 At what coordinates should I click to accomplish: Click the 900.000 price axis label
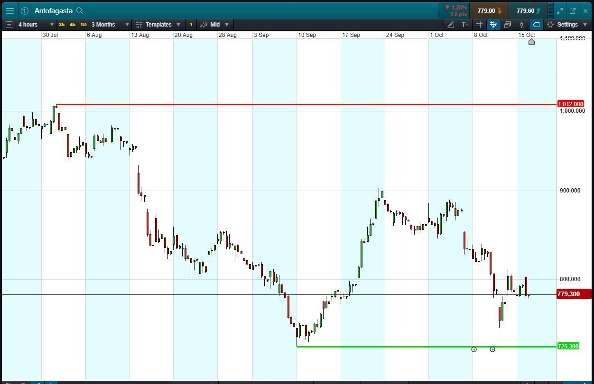[570, 191]
